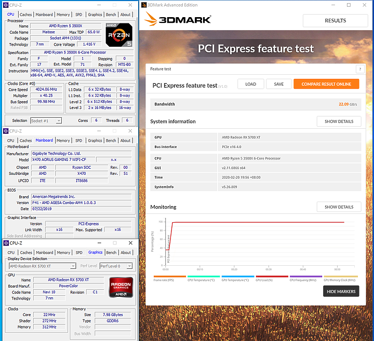Screen dimensions: 374x341
Task: Select SPD tab in the Graphics CPU-Z window
Action: (x=79, y=253)
